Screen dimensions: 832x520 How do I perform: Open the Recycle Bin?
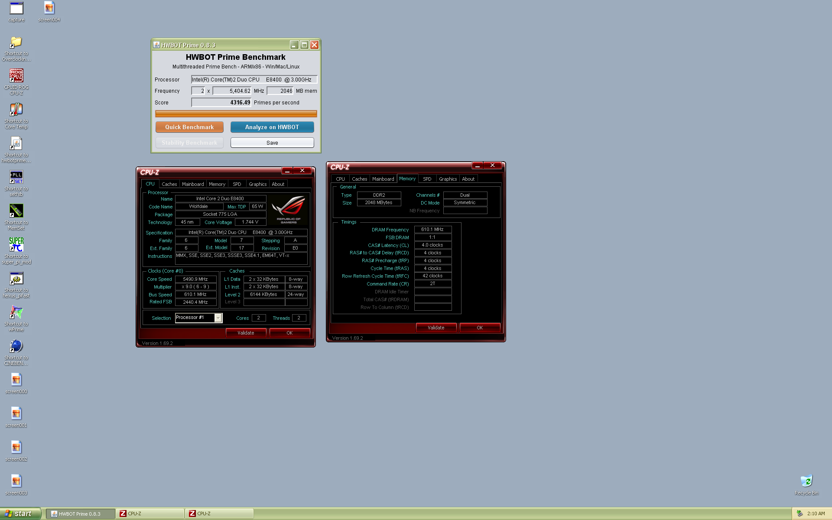tap(806, 485)
